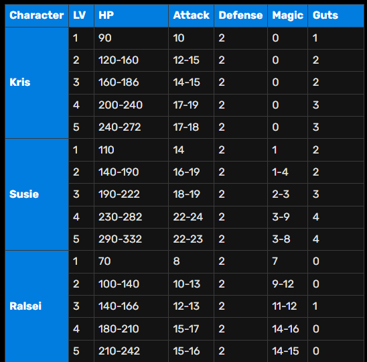Click the Attack column header
Screen dimensions: 367x362
191,15
